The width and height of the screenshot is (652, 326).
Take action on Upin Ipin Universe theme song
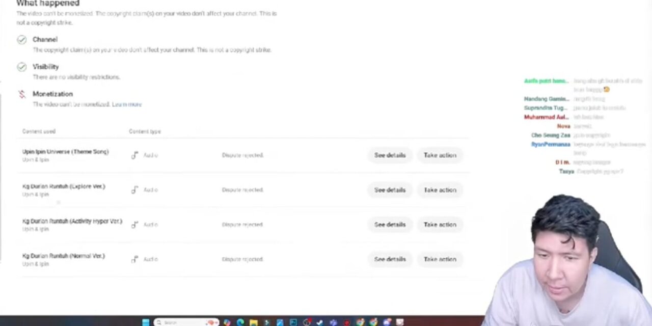coord(440,155)
